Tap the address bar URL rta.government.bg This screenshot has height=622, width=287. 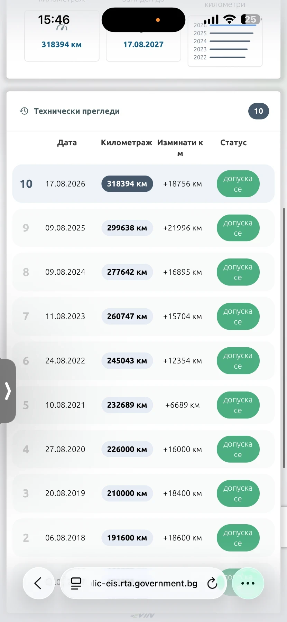click(x=145, y=583)
